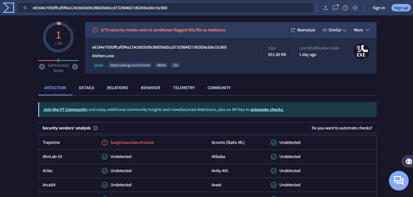Click the Community Score label

58,68
